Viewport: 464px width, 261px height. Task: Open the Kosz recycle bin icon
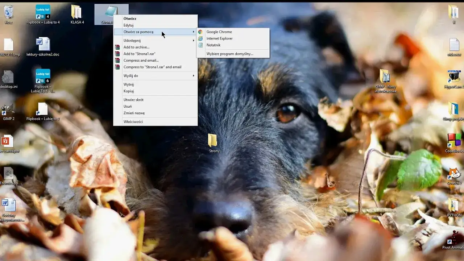(x=9, y=12)
